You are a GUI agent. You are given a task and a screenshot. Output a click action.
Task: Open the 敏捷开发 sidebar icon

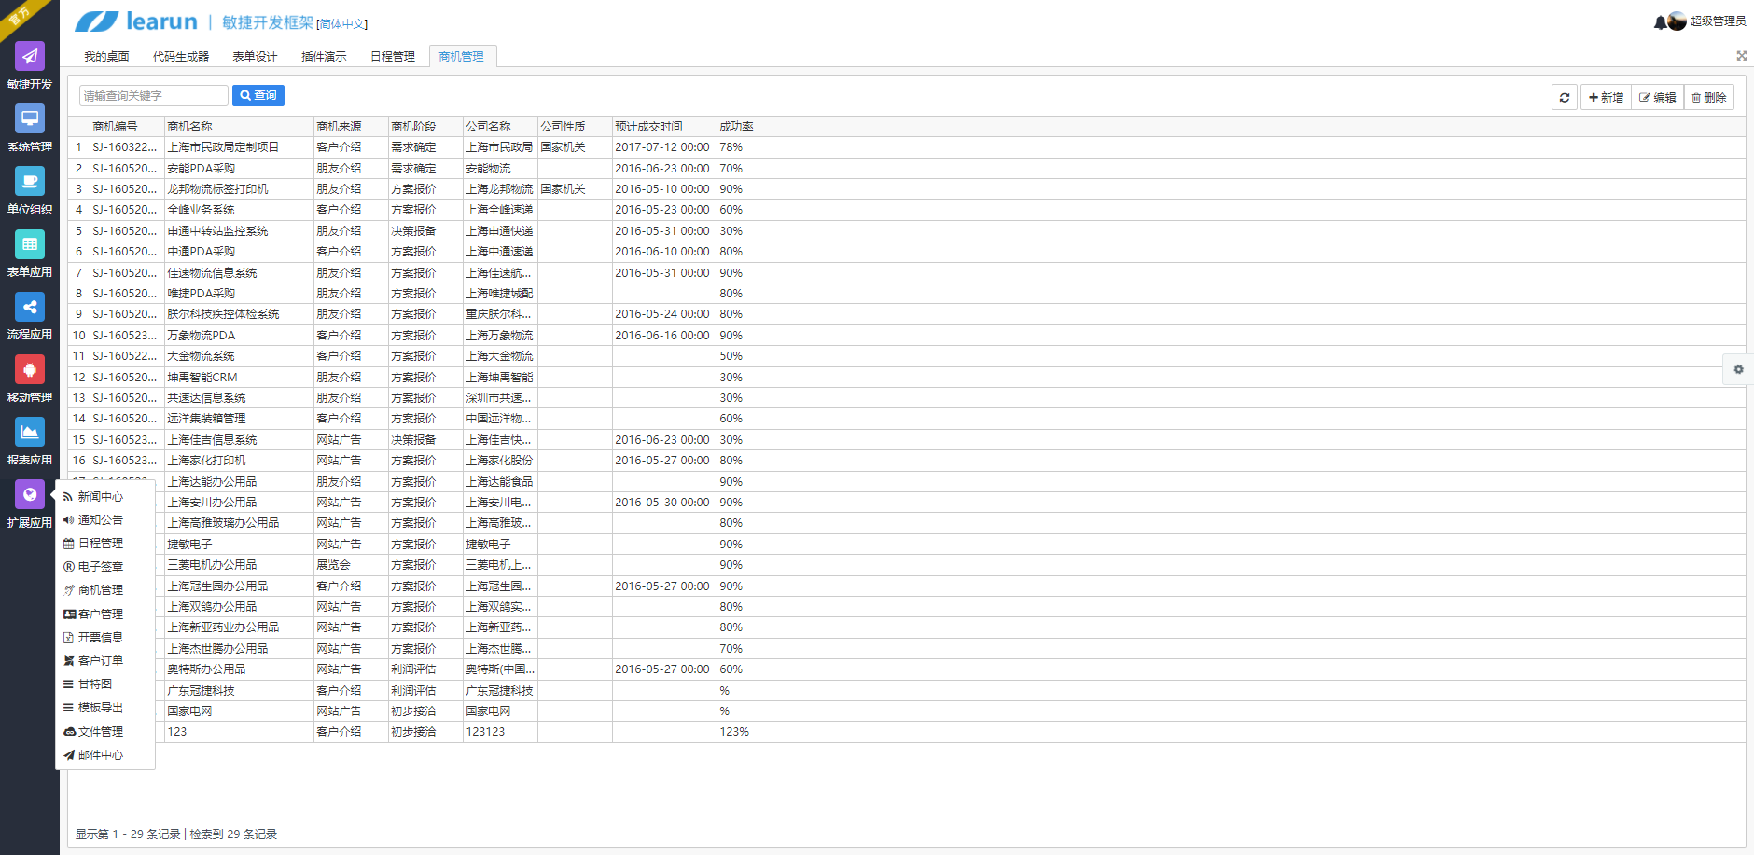[30, 57]
